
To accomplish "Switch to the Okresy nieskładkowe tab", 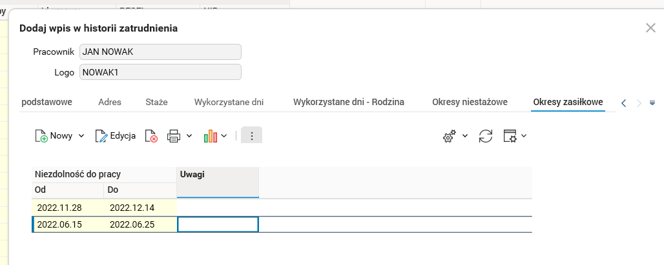I will 470,102.
